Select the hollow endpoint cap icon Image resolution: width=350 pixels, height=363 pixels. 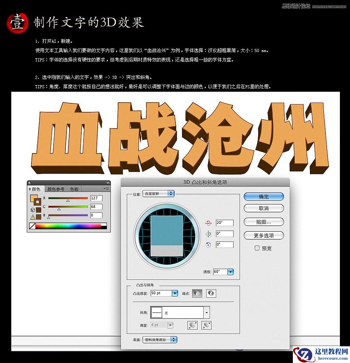(x=211, y=293)
